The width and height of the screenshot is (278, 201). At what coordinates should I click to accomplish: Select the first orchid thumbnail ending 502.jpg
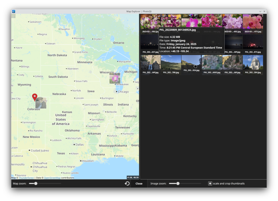(x=150, y=21)
